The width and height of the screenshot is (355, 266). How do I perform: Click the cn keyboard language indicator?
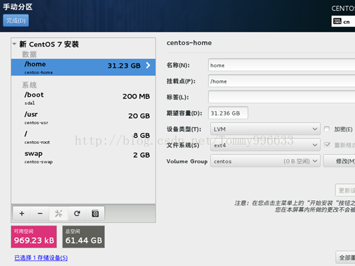pyautogui.click(x=346, y=22)
